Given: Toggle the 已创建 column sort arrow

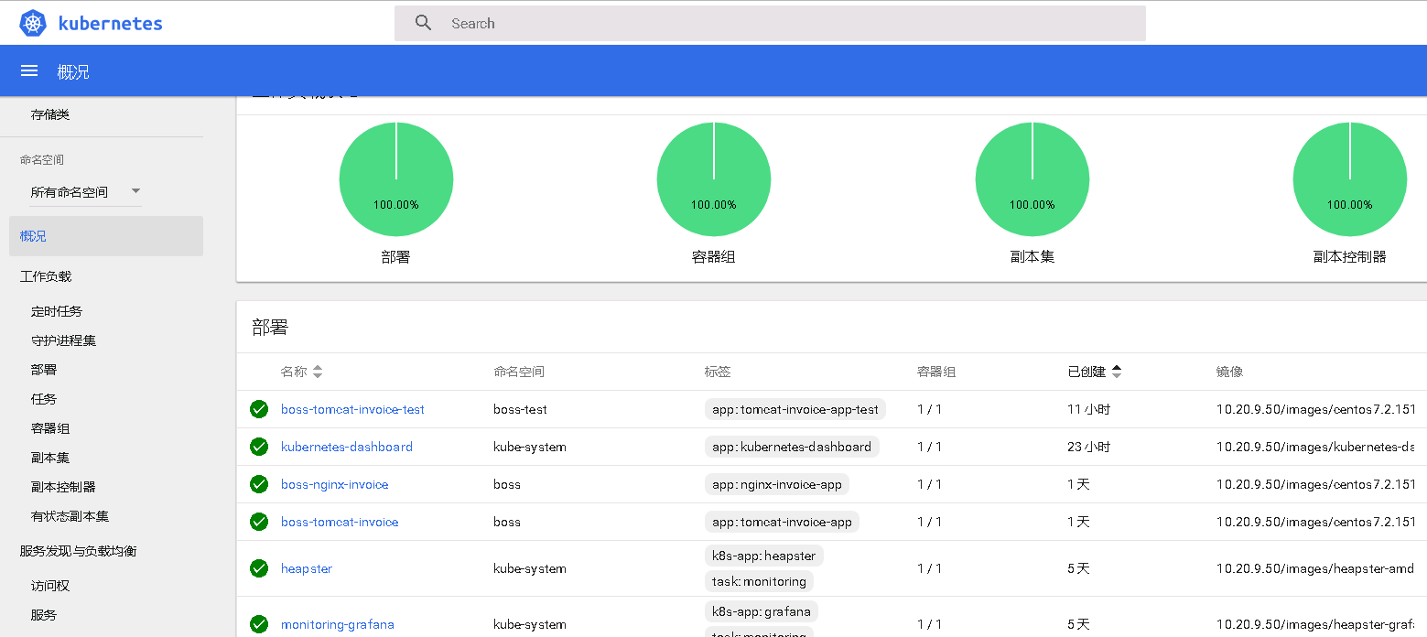Looking at the screenshot, I should (x=1117, y=372).
